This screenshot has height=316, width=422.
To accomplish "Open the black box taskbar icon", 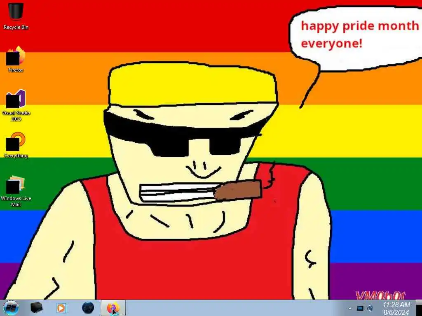I will click(36, 308).
